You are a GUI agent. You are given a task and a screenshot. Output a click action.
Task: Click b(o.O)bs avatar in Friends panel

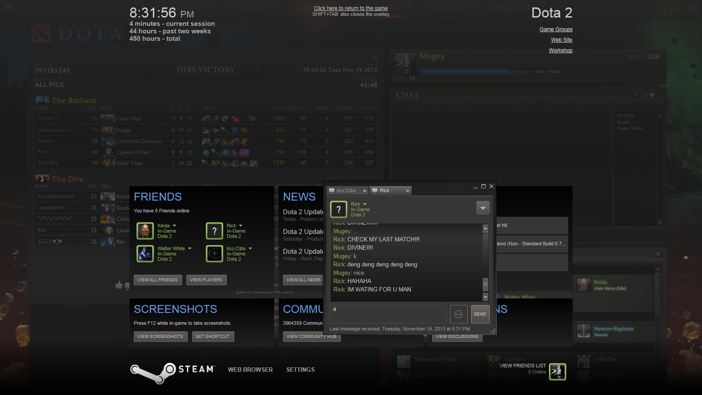pyautogui.click(x=214, y=254)
